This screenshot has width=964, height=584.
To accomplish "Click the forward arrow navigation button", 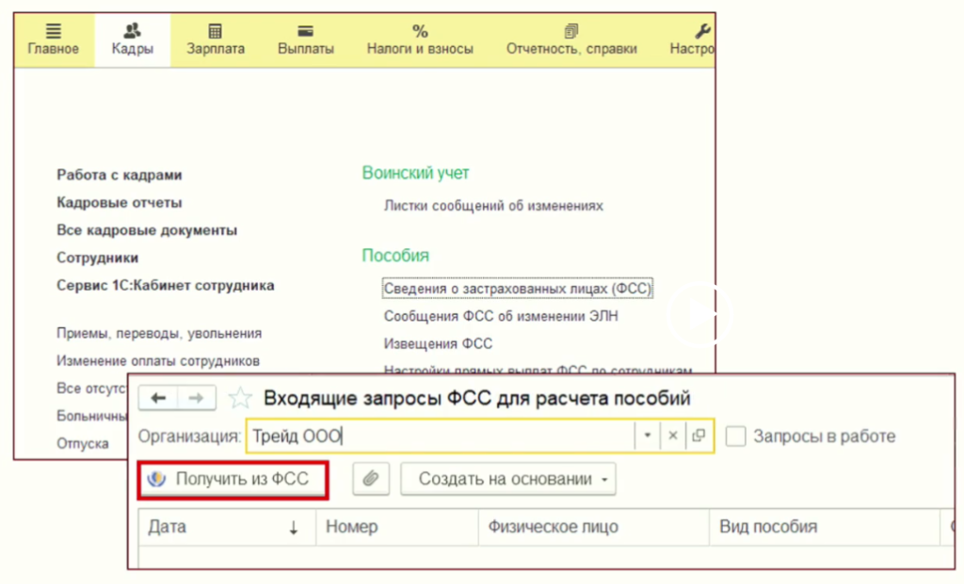I will [196, 399].
